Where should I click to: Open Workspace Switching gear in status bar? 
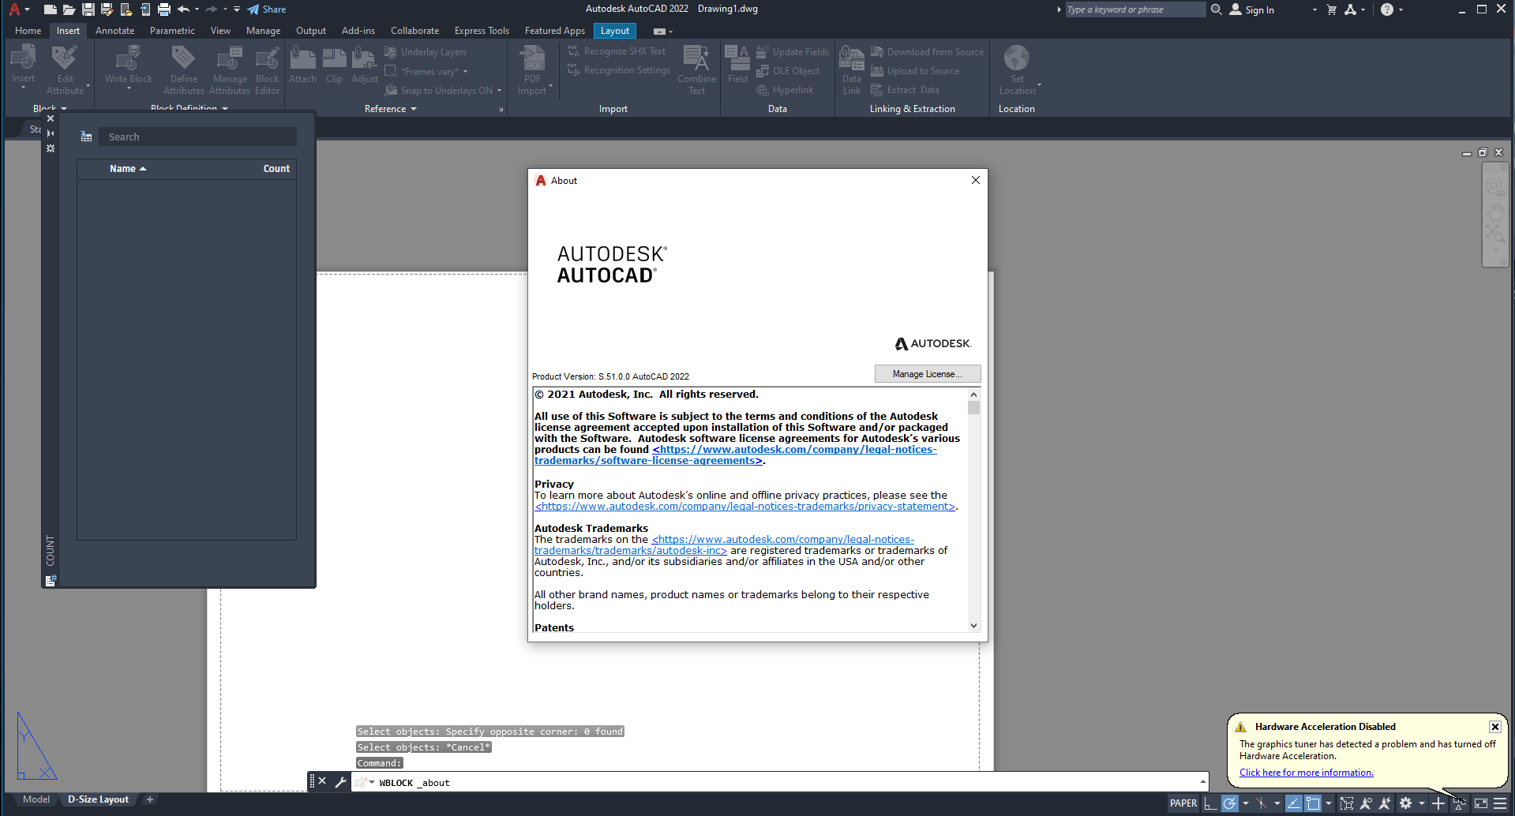1405,803
